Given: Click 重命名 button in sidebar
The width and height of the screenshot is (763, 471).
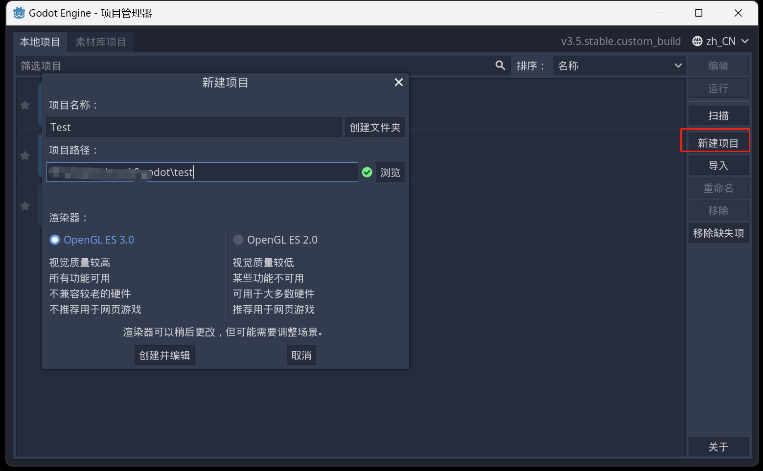Looking at the screenshot, I should pos(718,188).
